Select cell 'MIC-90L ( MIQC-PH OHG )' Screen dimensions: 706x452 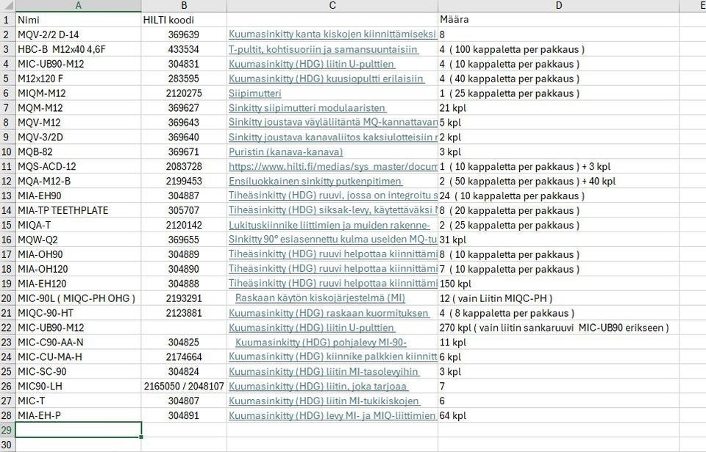pyautogui.click(x=79, y=298)
